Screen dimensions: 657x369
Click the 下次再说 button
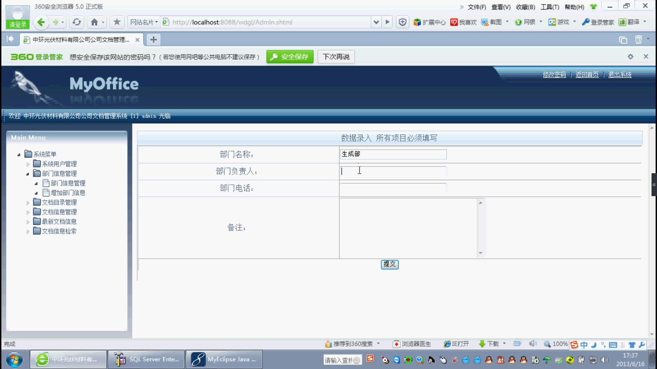tap(336, 57)
